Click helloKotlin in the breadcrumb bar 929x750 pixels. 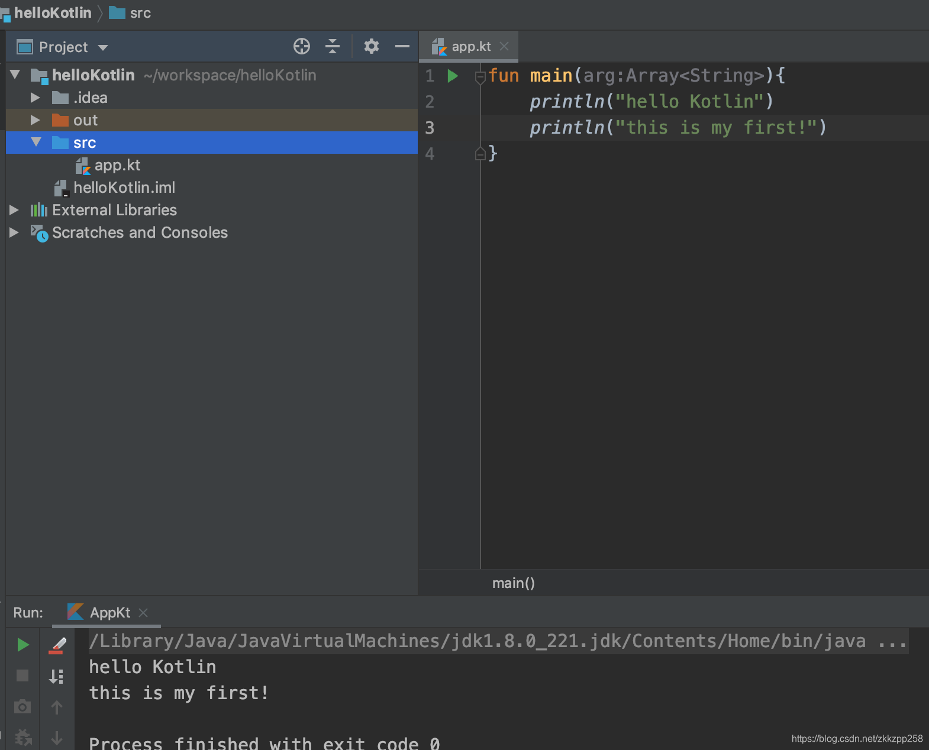[x=53, y=12]
